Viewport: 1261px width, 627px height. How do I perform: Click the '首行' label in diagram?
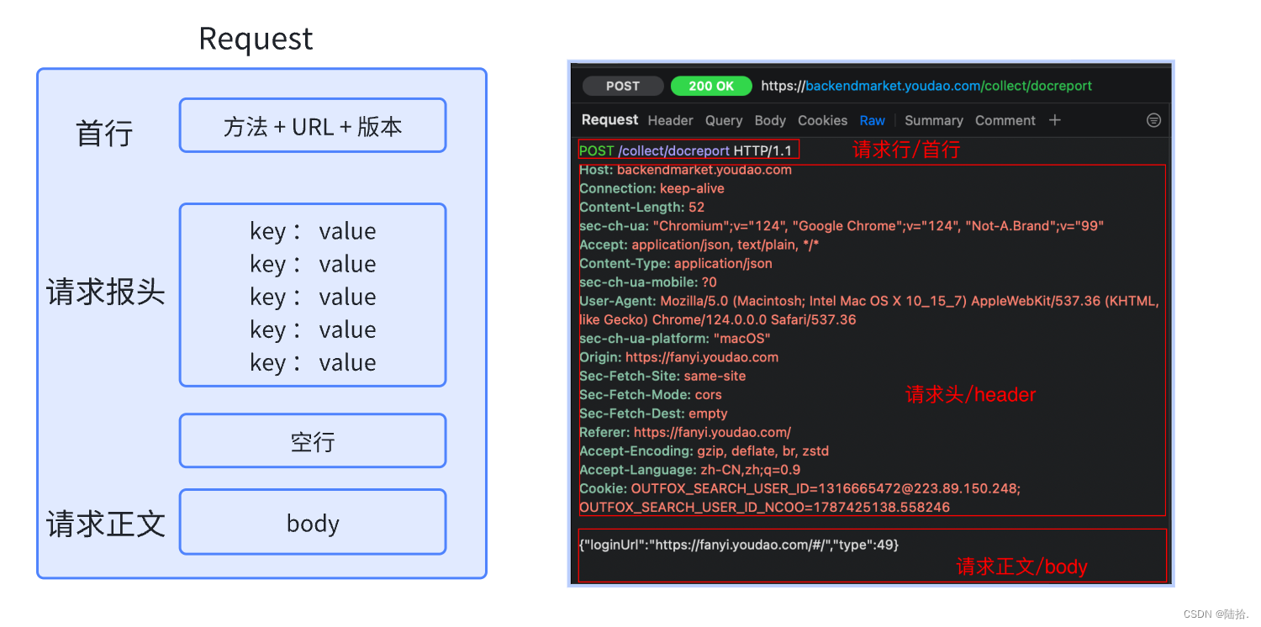[104, 133]
